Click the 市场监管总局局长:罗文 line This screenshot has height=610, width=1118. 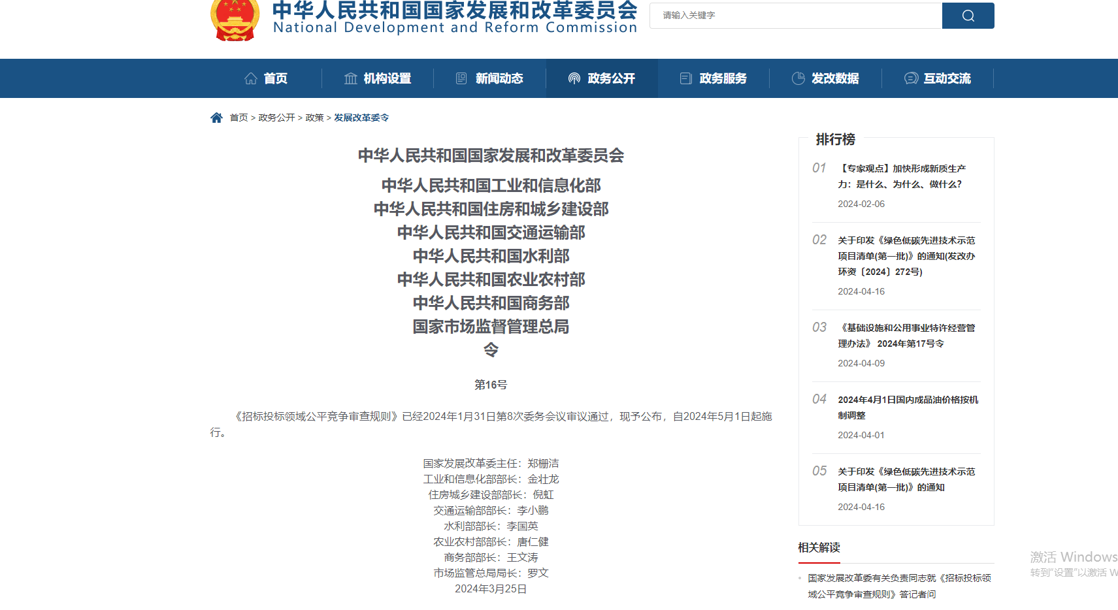(x=491, y=573)
